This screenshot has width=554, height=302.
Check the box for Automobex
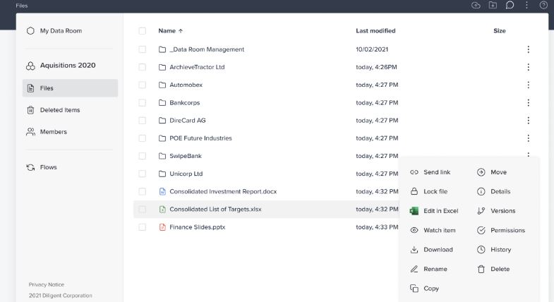click(142, 85)
